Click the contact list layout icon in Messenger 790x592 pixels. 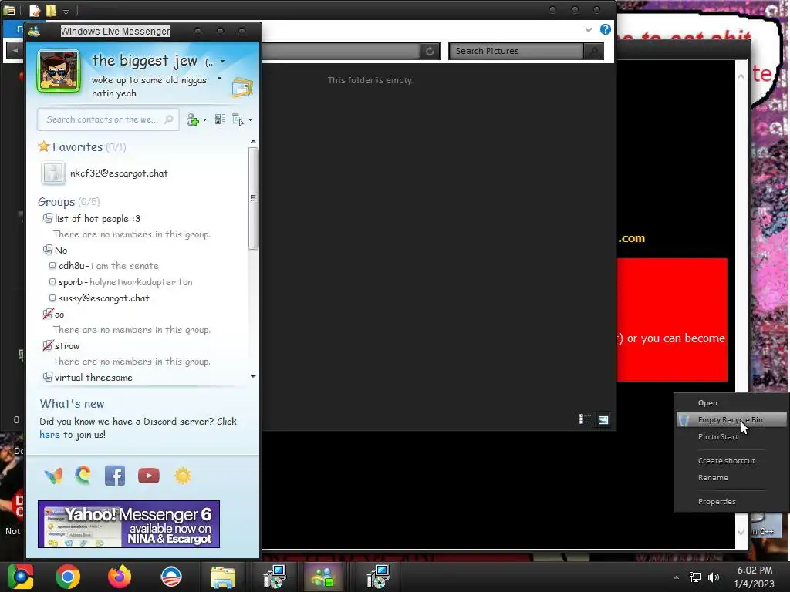click(220, 119)
